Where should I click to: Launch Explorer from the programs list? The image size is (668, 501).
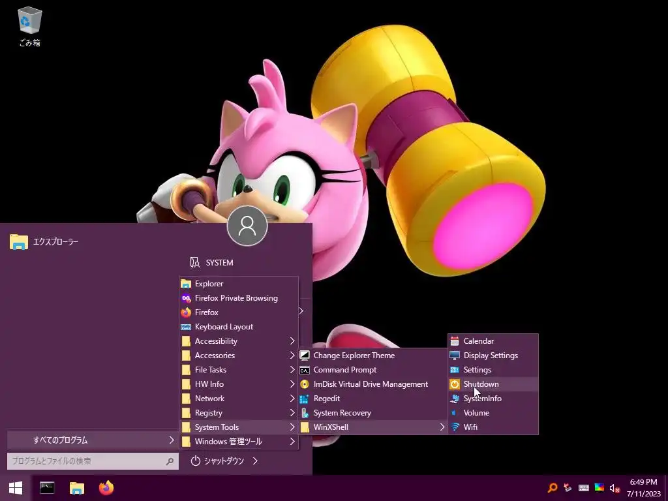click(x=239, y=284)
